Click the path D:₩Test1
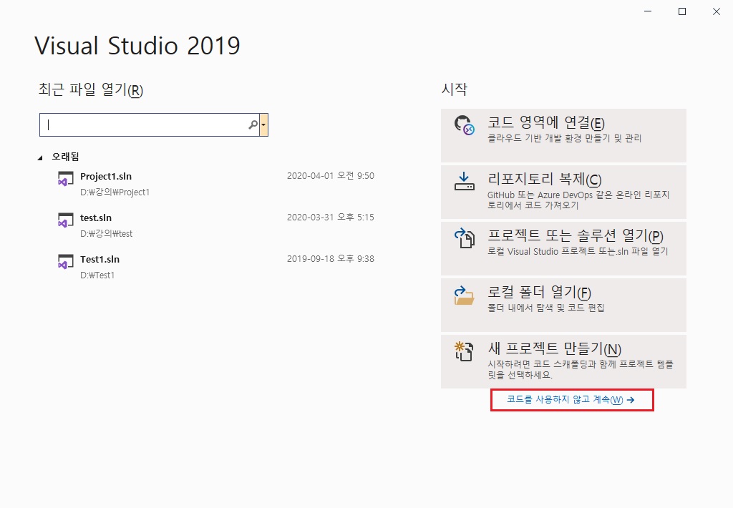Screen dimensions: 733x508 coord(97,275)
